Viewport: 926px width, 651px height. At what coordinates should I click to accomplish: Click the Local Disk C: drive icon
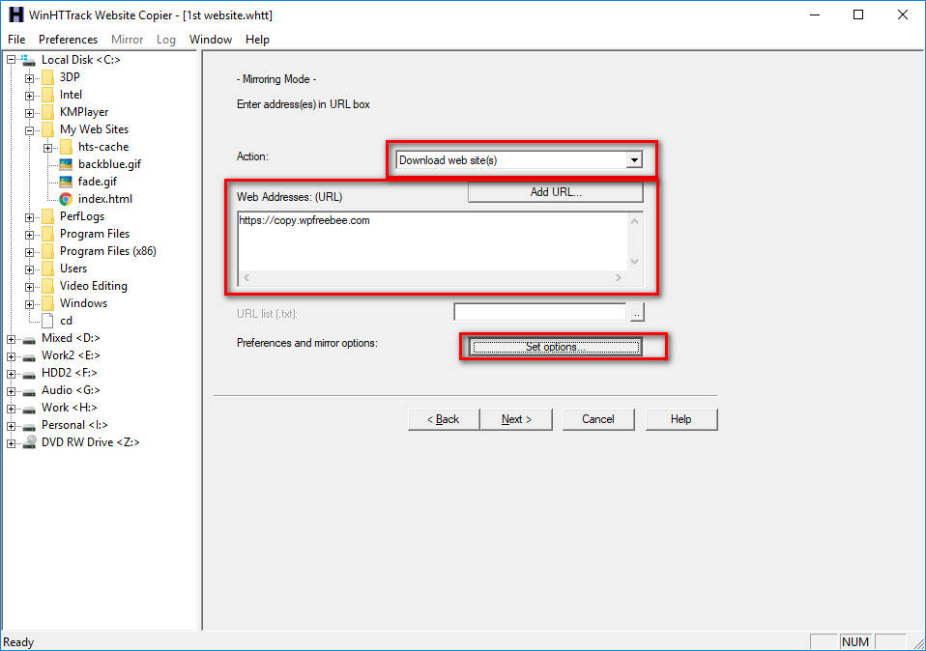[x=28, y=60]
